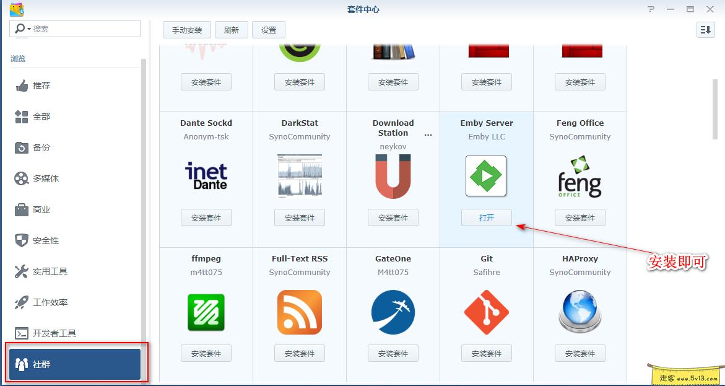Open the sort order button at top right
The image size is (725, 386).
[706, 30]
